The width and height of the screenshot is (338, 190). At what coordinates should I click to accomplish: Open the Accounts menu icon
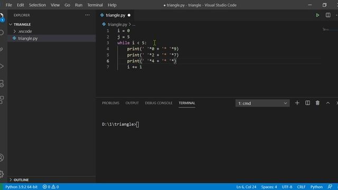click(x=2, y=157)
